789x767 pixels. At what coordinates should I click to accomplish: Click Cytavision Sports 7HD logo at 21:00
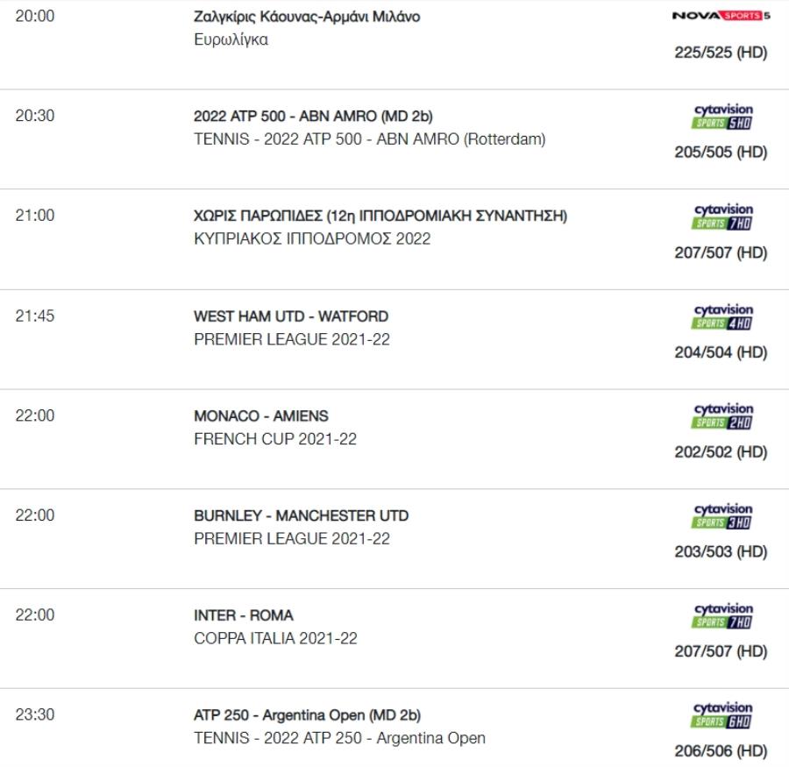(x=722, y=217)
